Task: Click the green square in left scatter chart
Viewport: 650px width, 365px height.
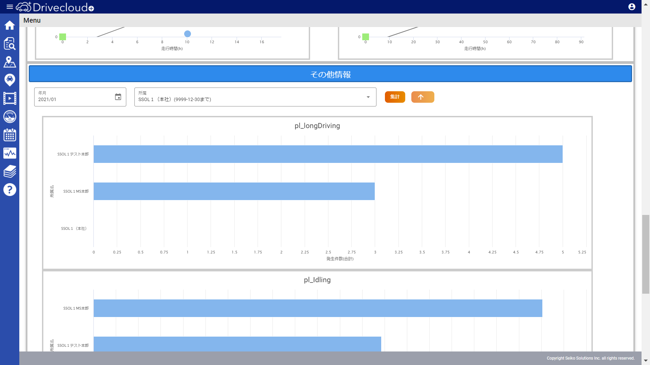Action: (x=63, y=37)
